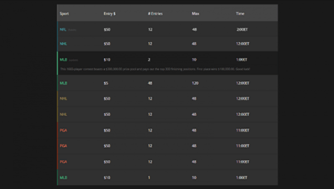
Task: Open the second yellow NHL contest link
Action: tap(63, 114)
